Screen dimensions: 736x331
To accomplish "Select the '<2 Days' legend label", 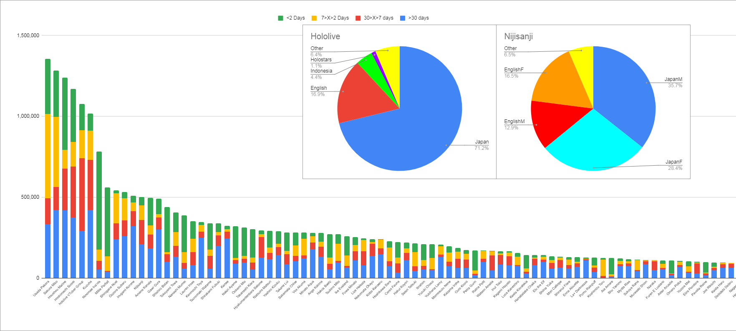I will point(296,18).
